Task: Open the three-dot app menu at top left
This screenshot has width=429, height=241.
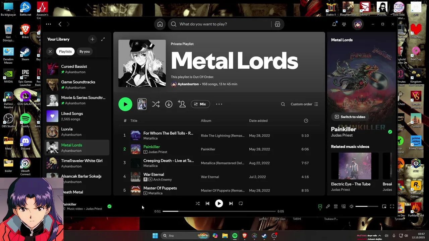Action: (49, 24)
